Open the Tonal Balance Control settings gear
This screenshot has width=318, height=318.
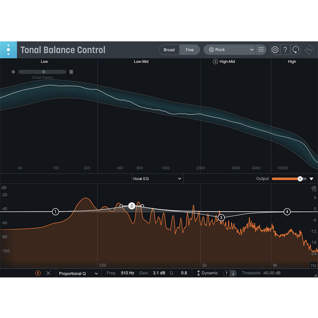pyautogui.click(x=274, y=50)
